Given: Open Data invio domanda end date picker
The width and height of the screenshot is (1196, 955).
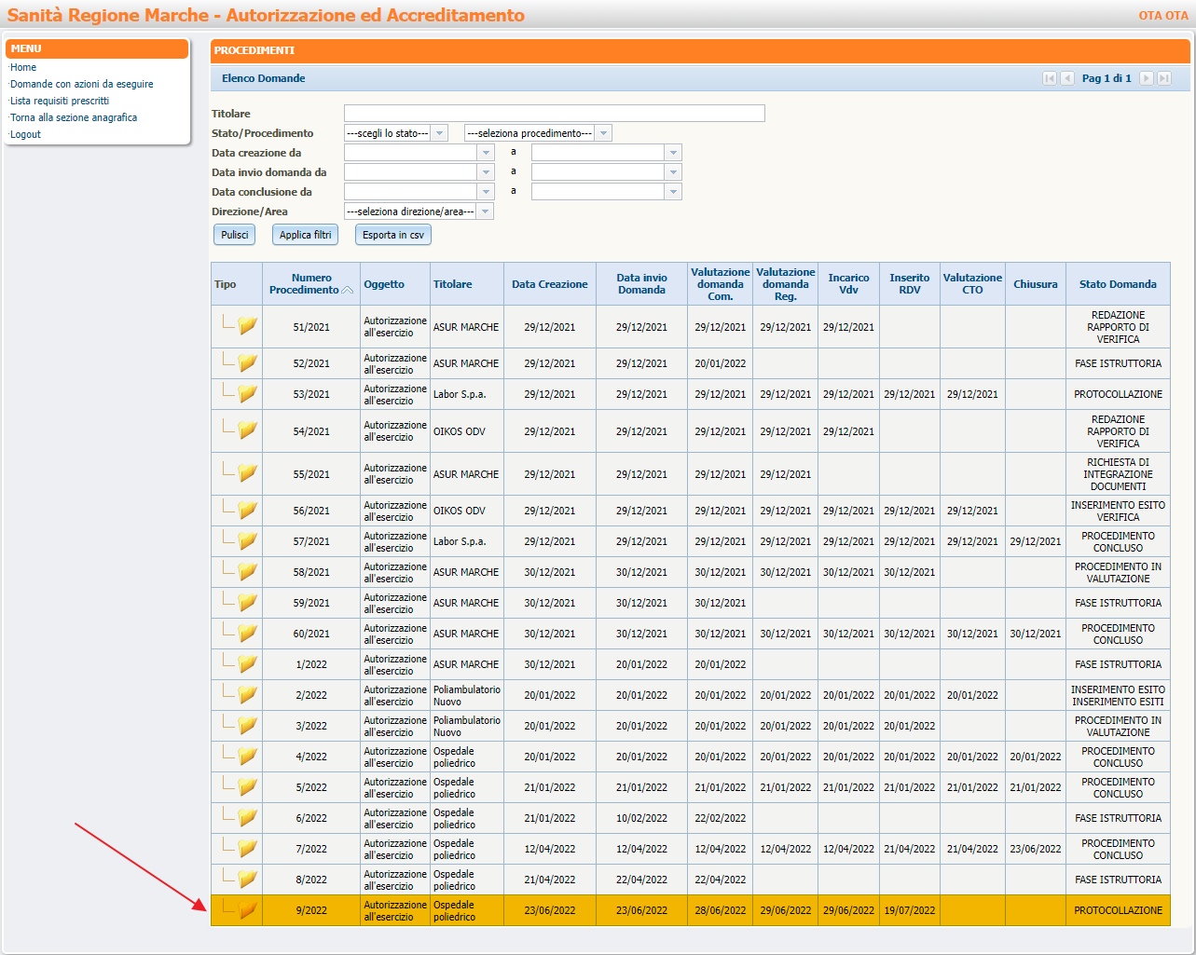Looking at the screenshot, I should pos(673,172).
